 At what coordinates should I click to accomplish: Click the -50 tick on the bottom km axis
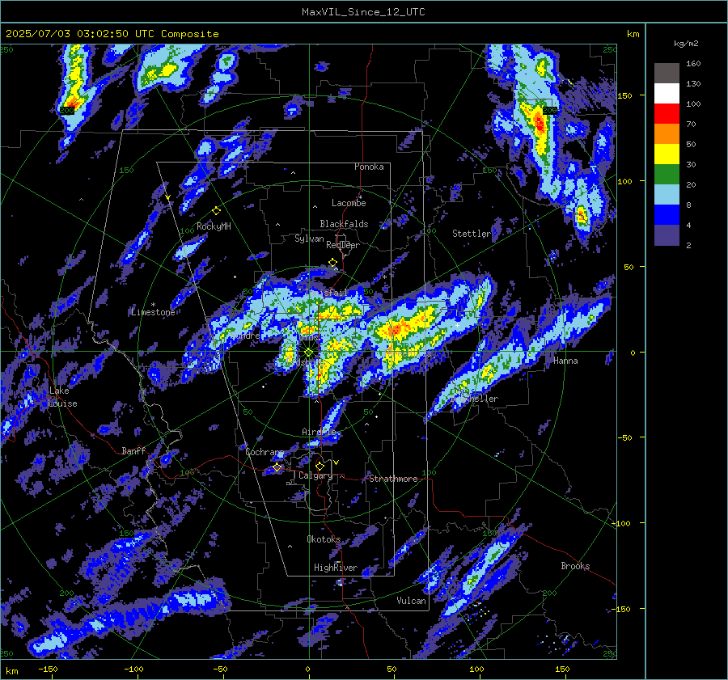(220, 669)
